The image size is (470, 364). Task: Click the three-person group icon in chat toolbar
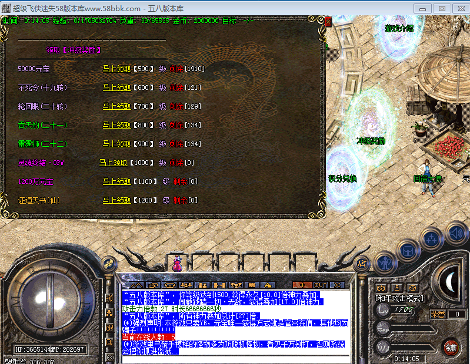186,285
